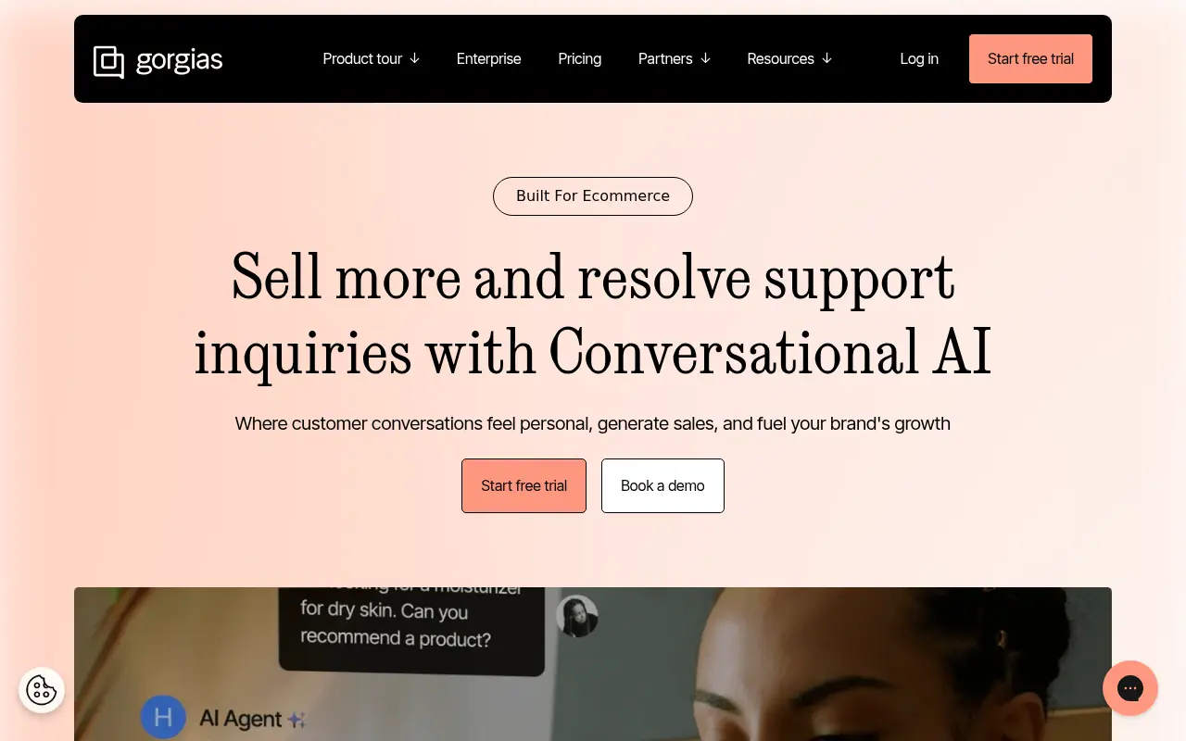Click the Log in link
Viewport: 1186px width, 741px height.
(x=919, y=58)
